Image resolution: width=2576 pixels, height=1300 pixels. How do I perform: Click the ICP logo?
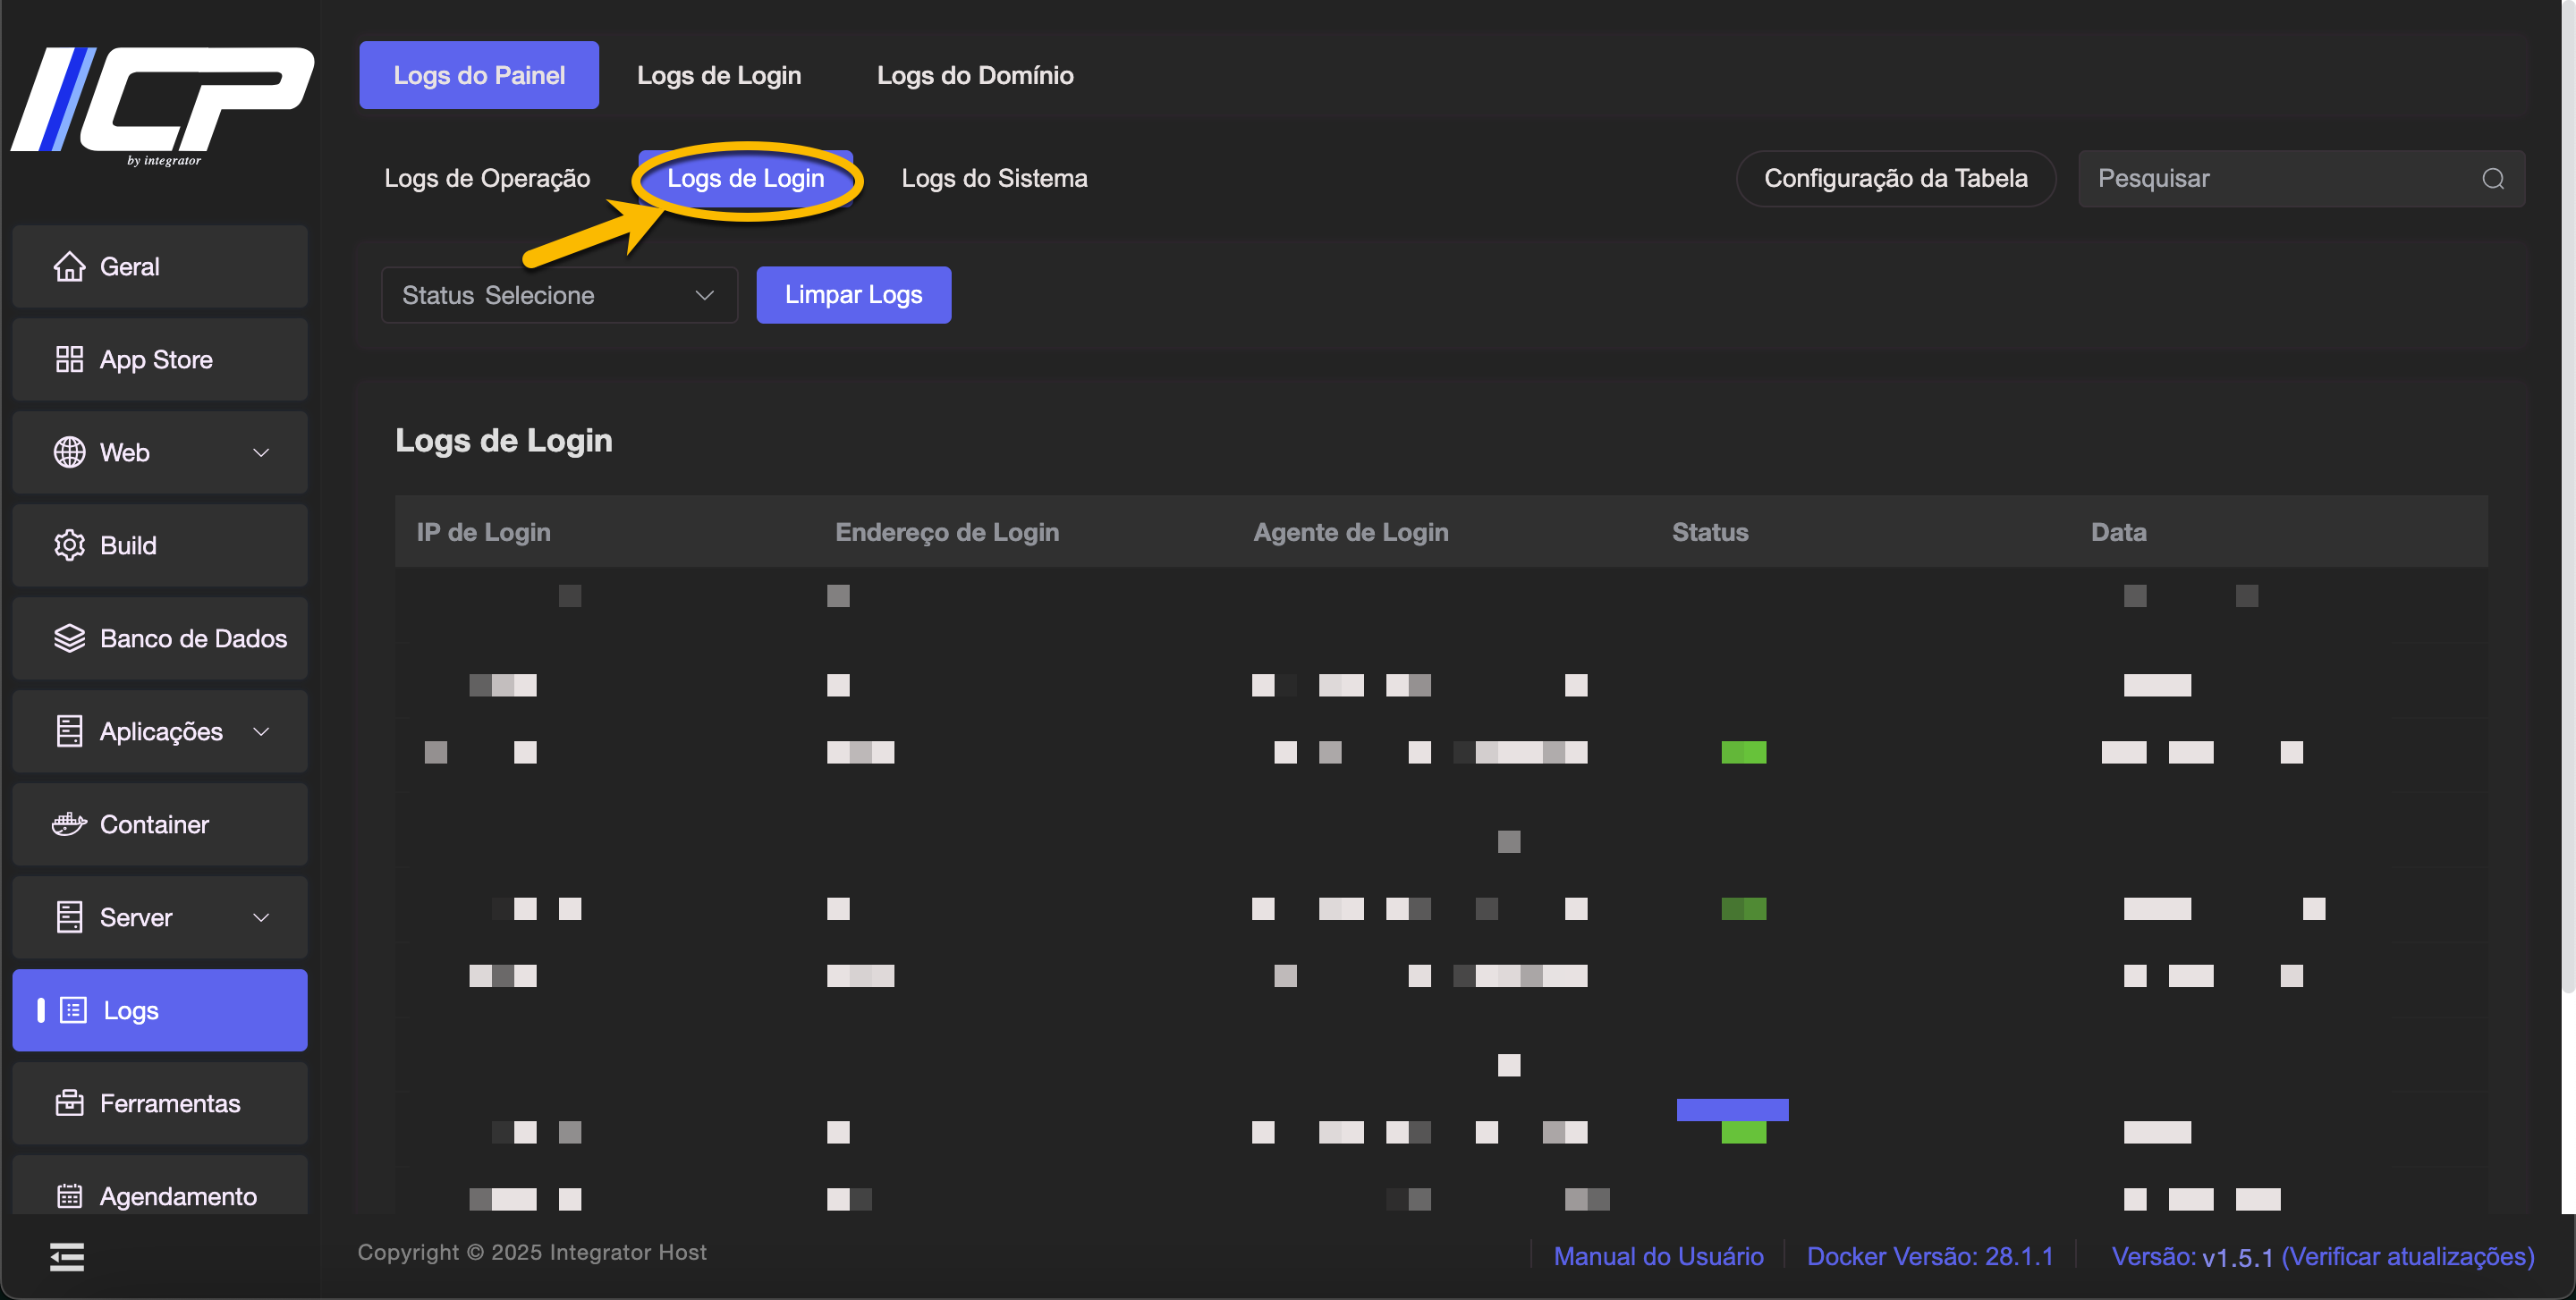coord(162,103)
